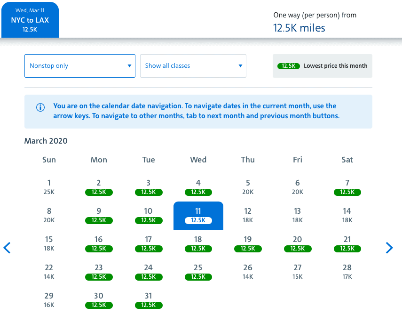Pick March 22 priced 14K
Viewport: 402px width, 323px height.
coord(49,272)
